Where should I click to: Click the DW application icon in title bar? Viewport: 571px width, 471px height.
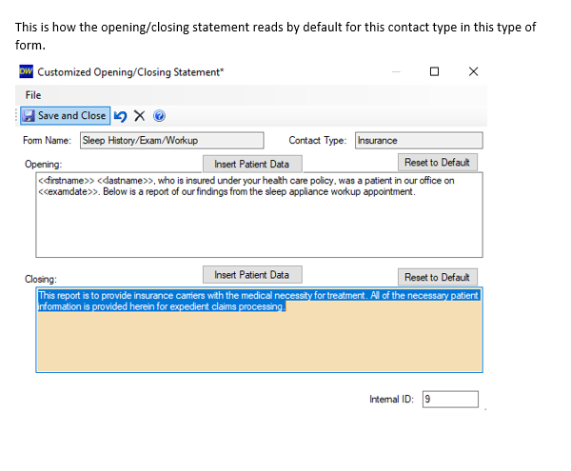pos(27,71)
